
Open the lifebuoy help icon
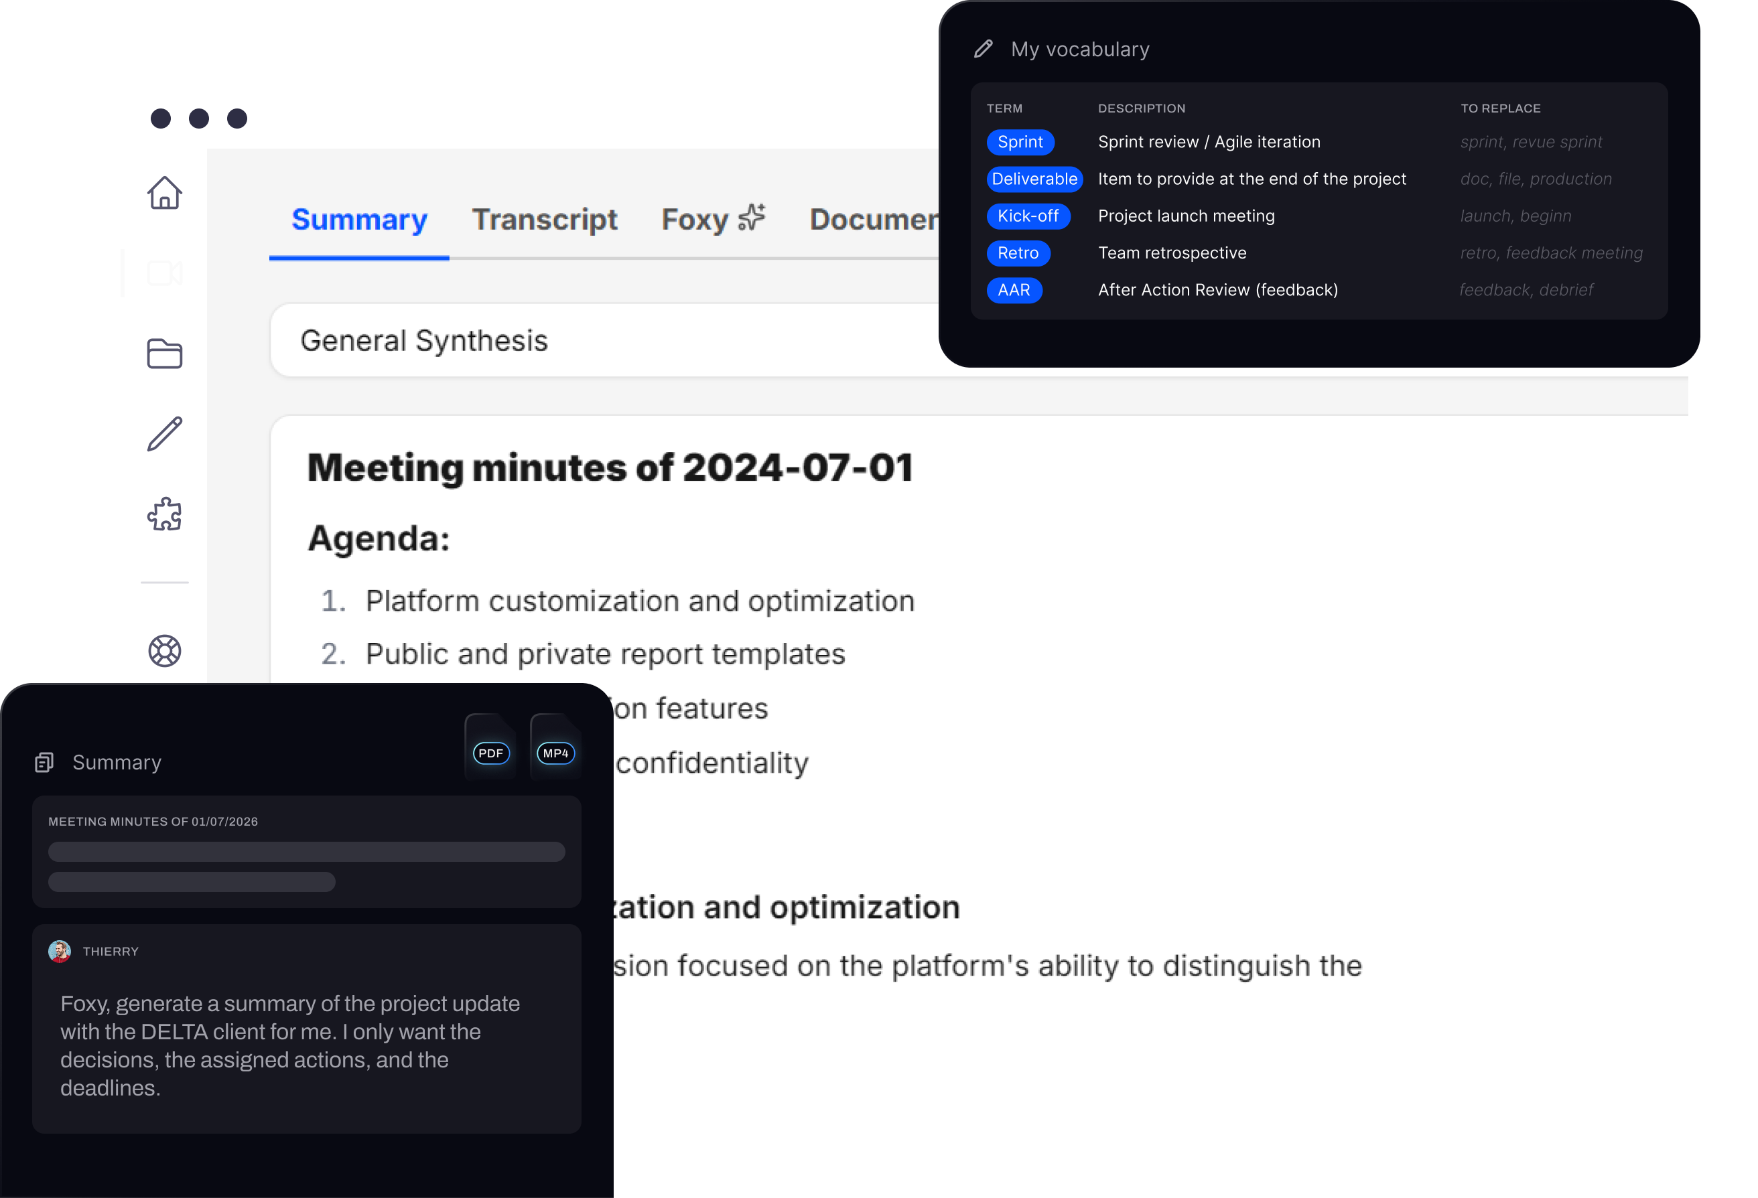164,650
